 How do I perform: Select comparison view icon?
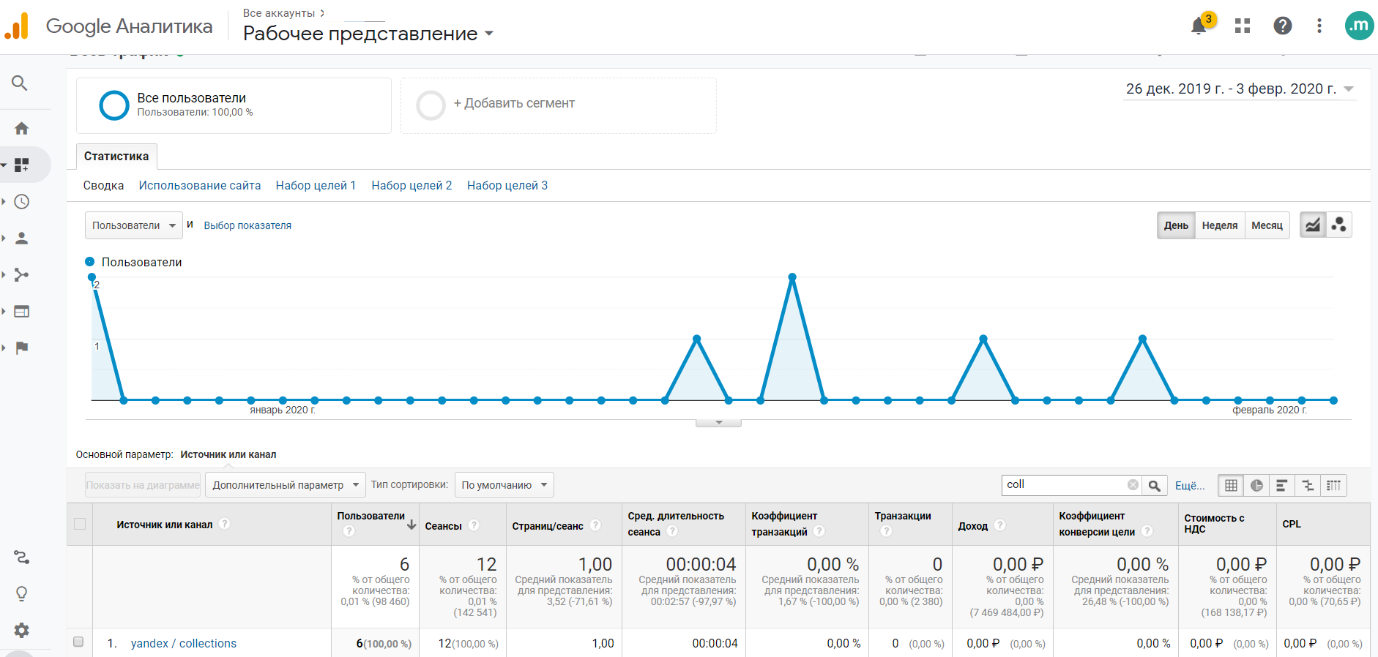click(x=1308, y=485)
